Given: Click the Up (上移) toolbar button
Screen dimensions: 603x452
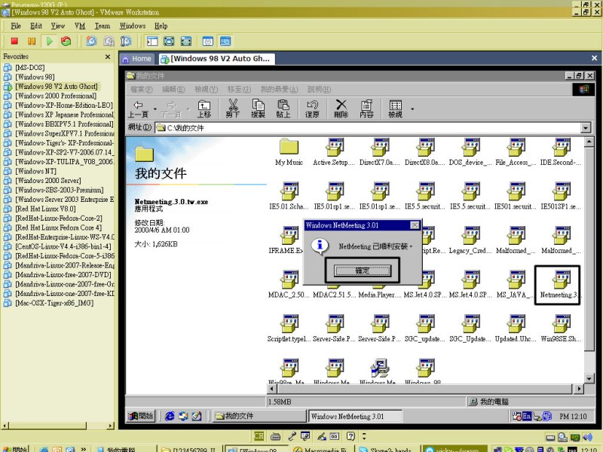Looking at the screenshot, I should [x=204, y=108].
